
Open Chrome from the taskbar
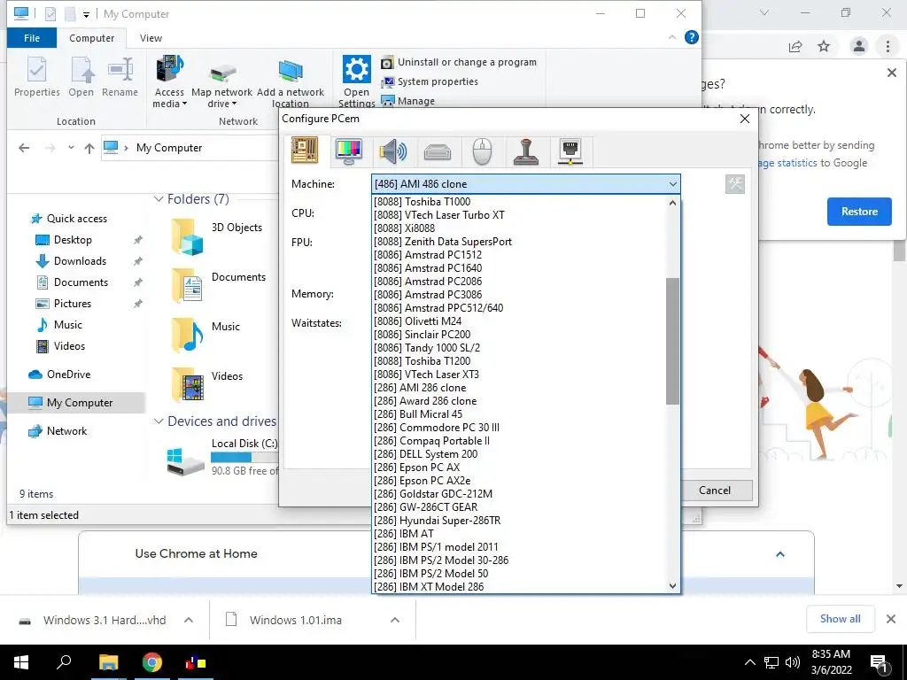[152, 662]
